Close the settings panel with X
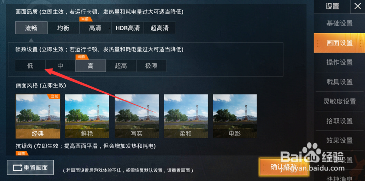365x181 pixels. (x=358, y=7)
